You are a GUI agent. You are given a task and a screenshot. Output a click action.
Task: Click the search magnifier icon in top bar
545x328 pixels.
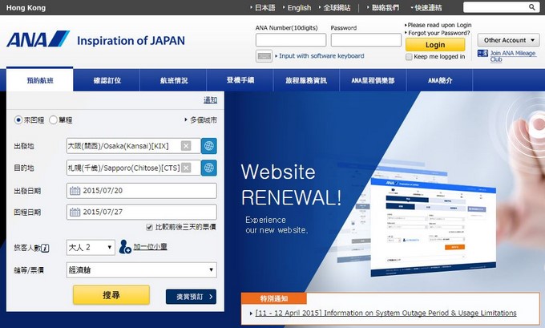pyautogui.click(x=532, y=7)
